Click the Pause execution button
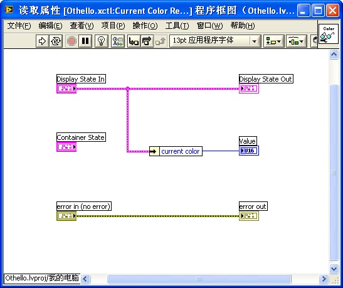Viewport: 343px width, 288px height. tap(85, 41)
